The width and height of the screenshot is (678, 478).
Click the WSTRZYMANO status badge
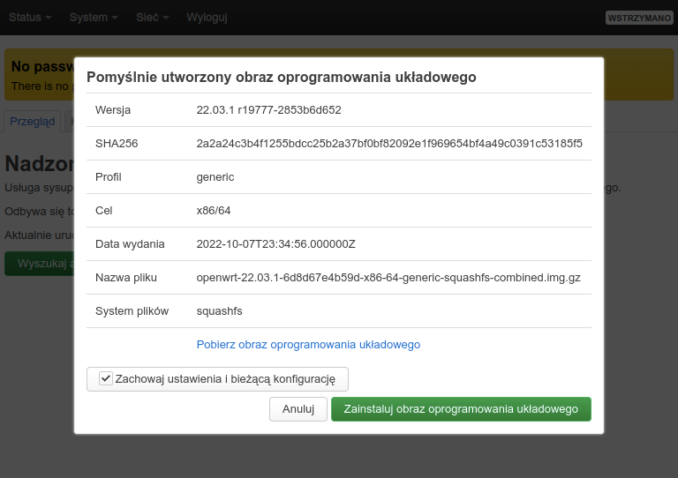tap(639, 18)
